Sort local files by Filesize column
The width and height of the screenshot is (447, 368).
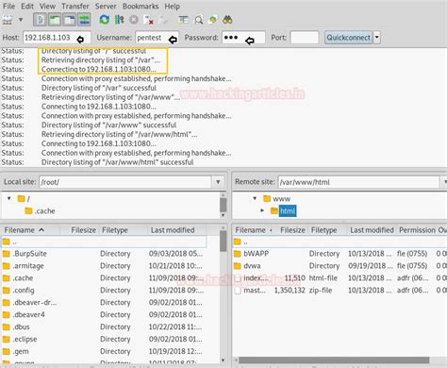(79, 230)
